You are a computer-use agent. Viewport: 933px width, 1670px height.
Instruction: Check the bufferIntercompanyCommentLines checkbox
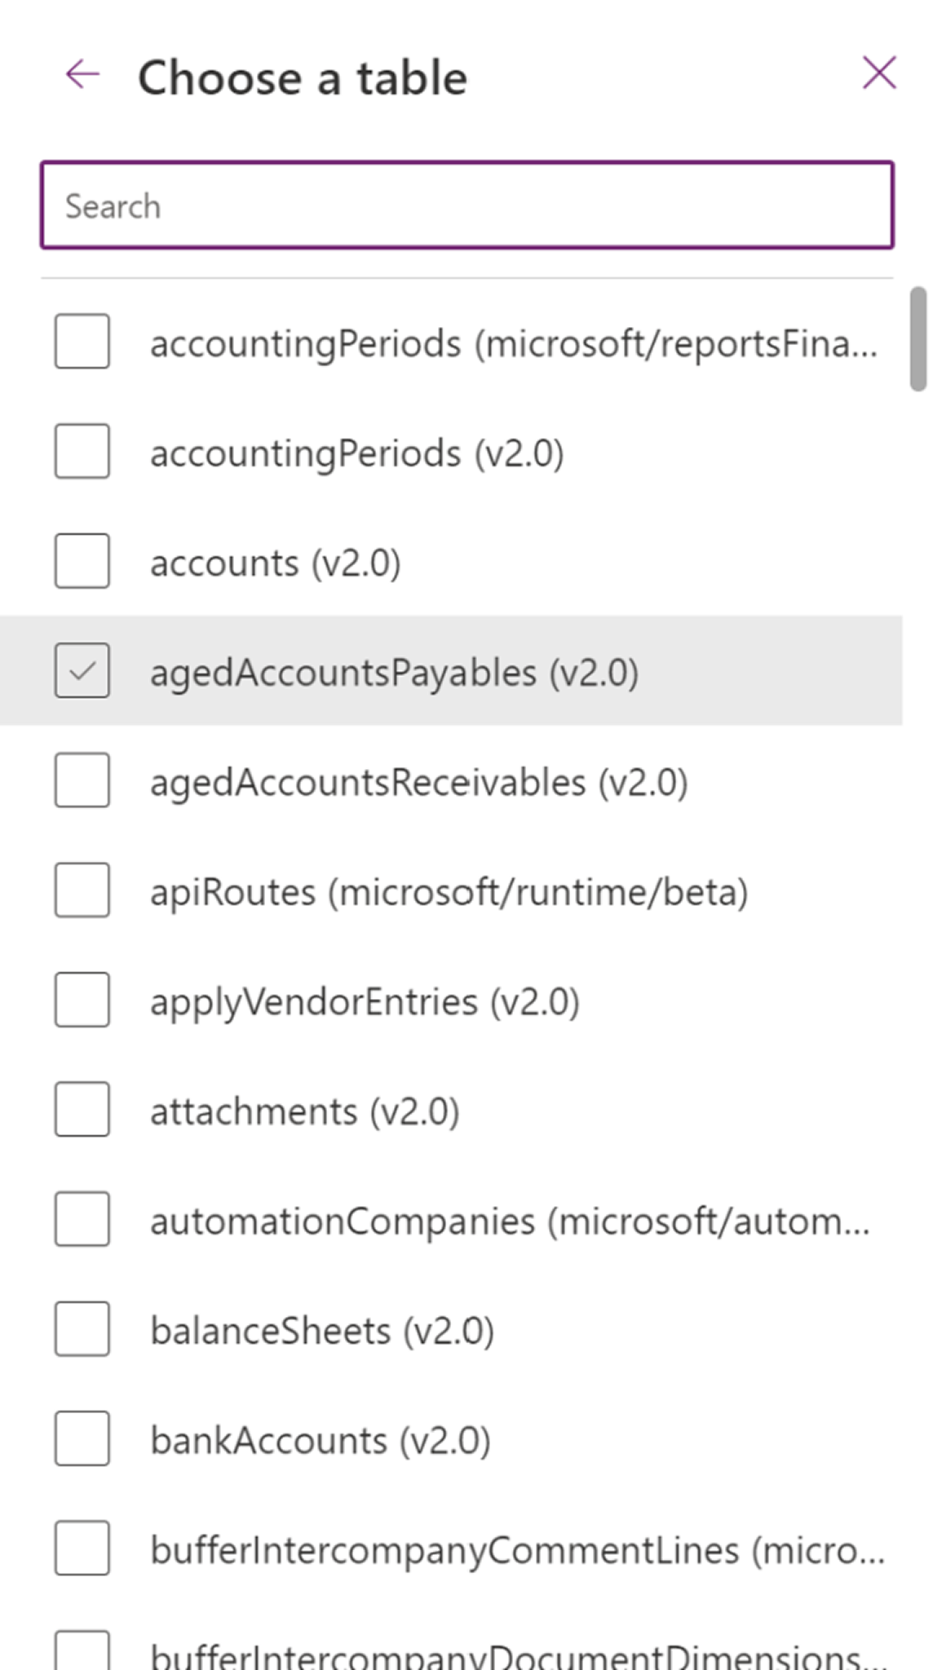coord(82,1549)
